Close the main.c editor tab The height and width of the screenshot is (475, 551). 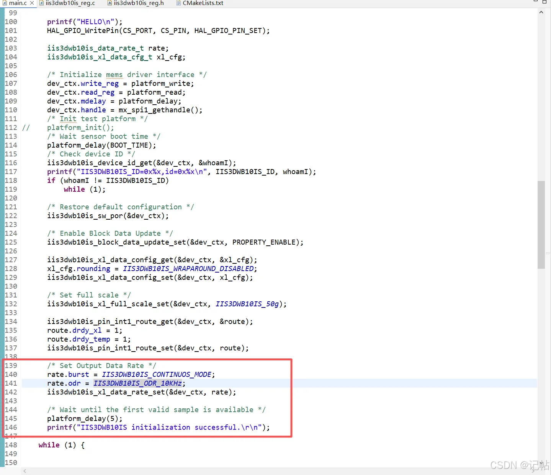(32, 3)
